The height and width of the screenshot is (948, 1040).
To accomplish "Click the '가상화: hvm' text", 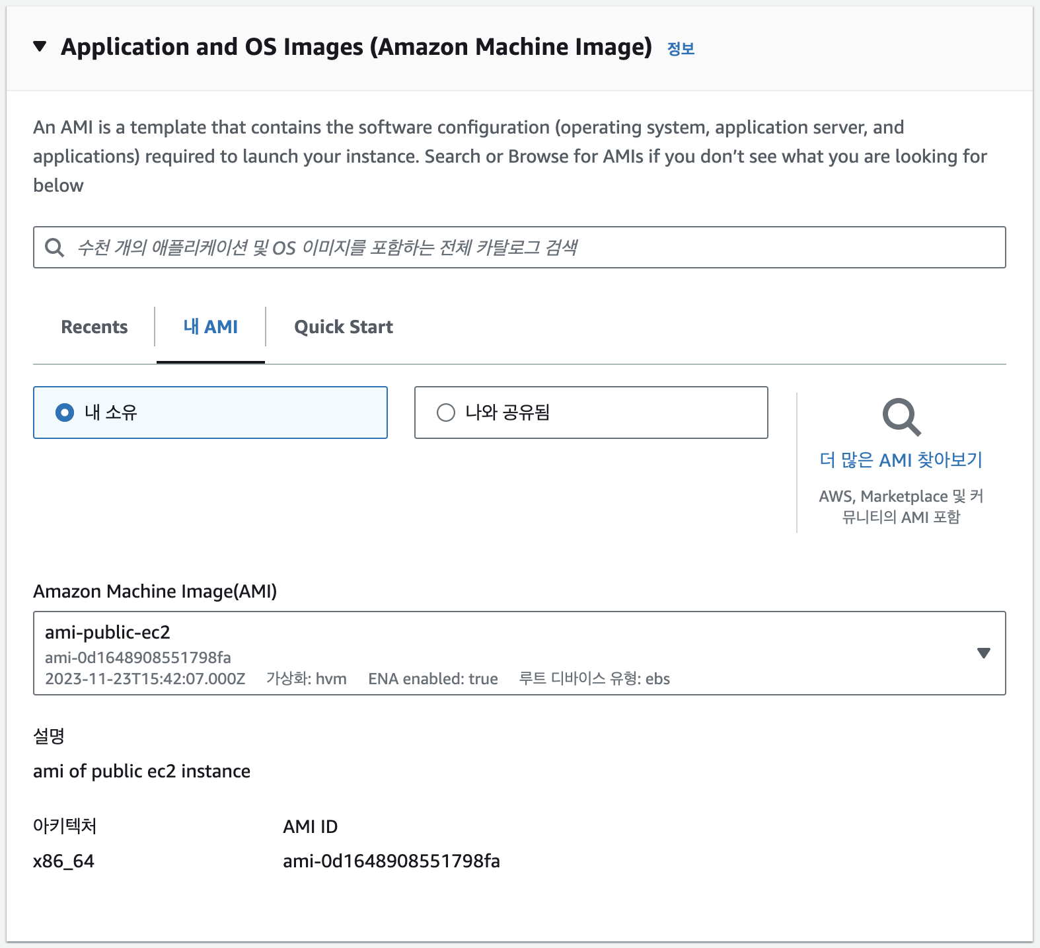I will pyautogui.click(x=307, y=679).
